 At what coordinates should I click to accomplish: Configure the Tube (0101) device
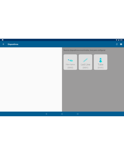(100, 62)
